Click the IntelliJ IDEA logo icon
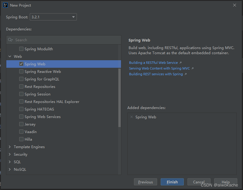Image resolution: width=243 pixels, height=190 pixels. [x=5, y=5]
